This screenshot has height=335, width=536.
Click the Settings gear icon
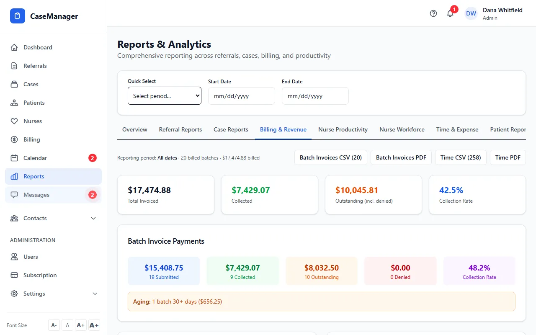point(14,294)
